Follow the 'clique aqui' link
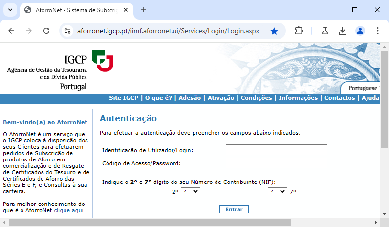Screen dimensions: 389x227 click(x=69, y=210)
